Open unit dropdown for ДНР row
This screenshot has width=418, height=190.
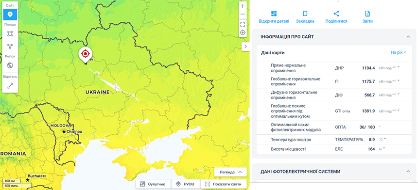[x=389, y=68]
